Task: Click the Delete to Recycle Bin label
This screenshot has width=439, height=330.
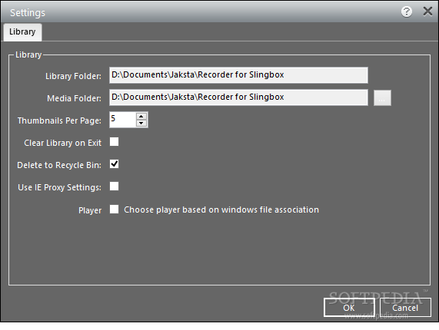Action: tap(59, 165)
